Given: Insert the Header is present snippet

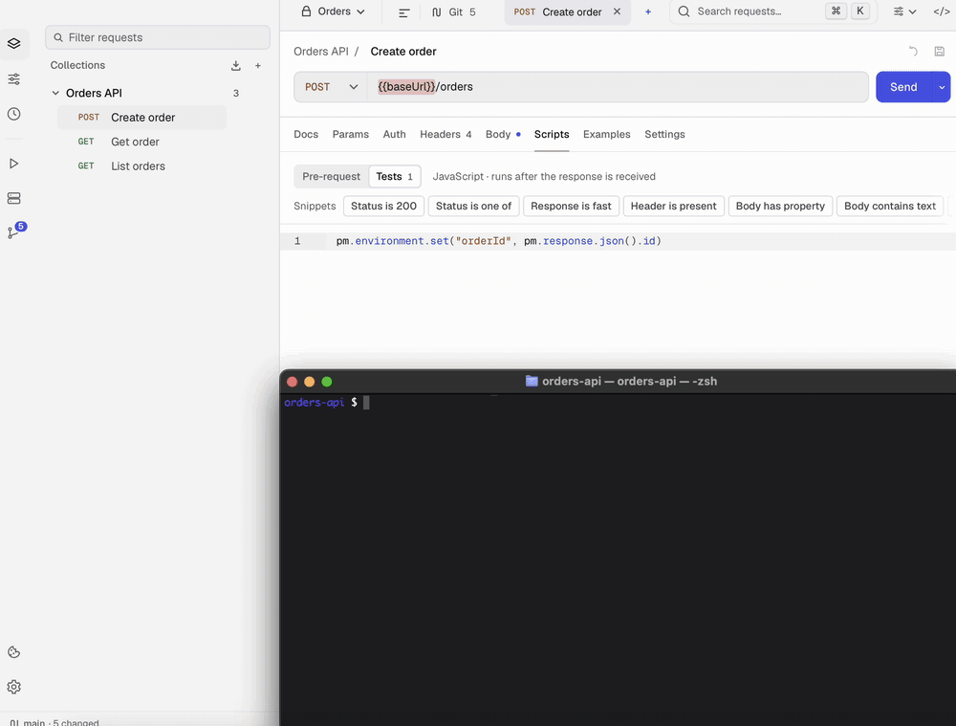Looking at the screenshot, I should pyautogui.click(x=674, y=207).
